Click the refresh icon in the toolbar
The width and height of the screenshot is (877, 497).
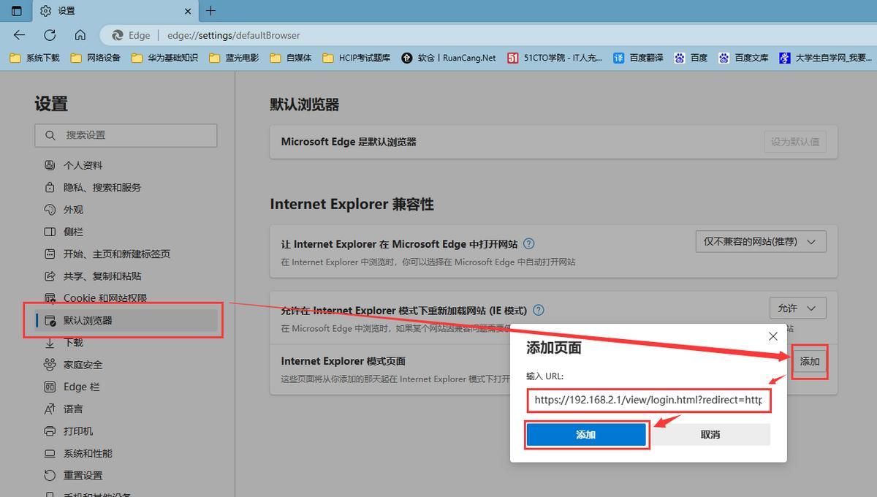(50, 34)
